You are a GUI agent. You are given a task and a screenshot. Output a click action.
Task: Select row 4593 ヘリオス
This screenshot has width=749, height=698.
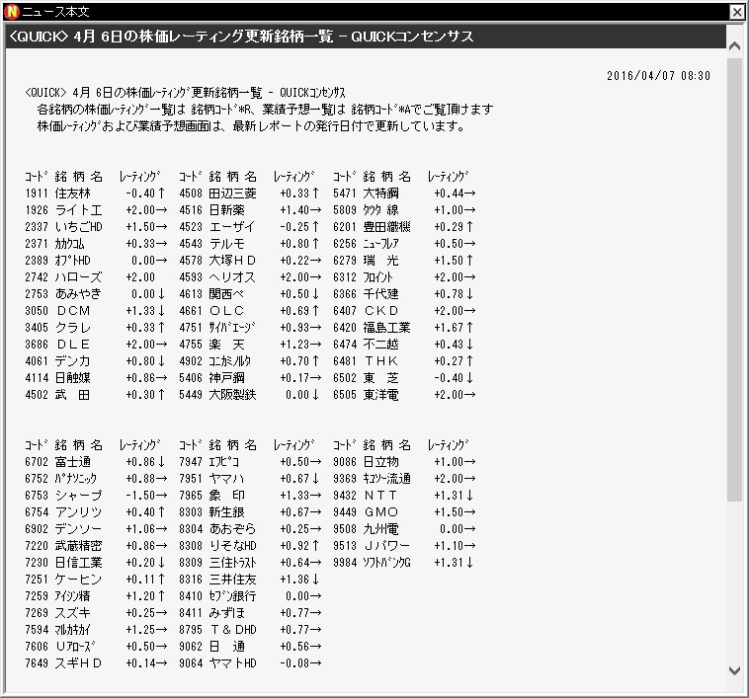point(250,277)
